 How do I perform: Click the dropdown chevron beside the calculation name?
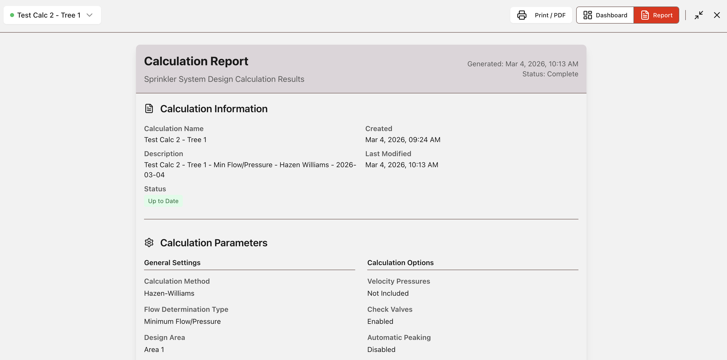[89, 15]
